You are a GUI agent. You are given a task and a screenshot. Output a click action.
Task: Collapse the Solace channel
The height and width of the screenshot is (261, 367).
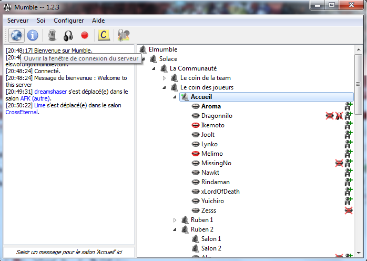[143, 59]
